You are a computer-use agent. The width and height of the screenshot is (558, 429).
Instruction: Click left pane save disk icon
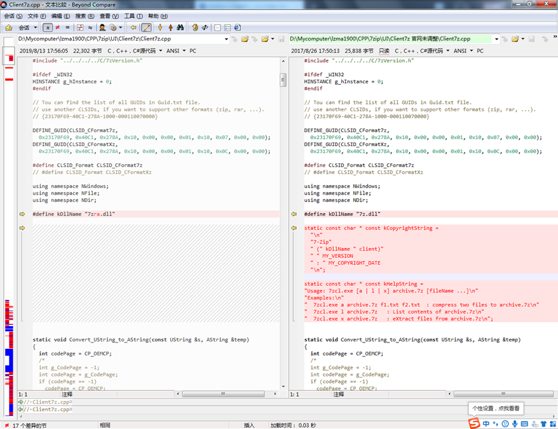click(x=281, y=39)
